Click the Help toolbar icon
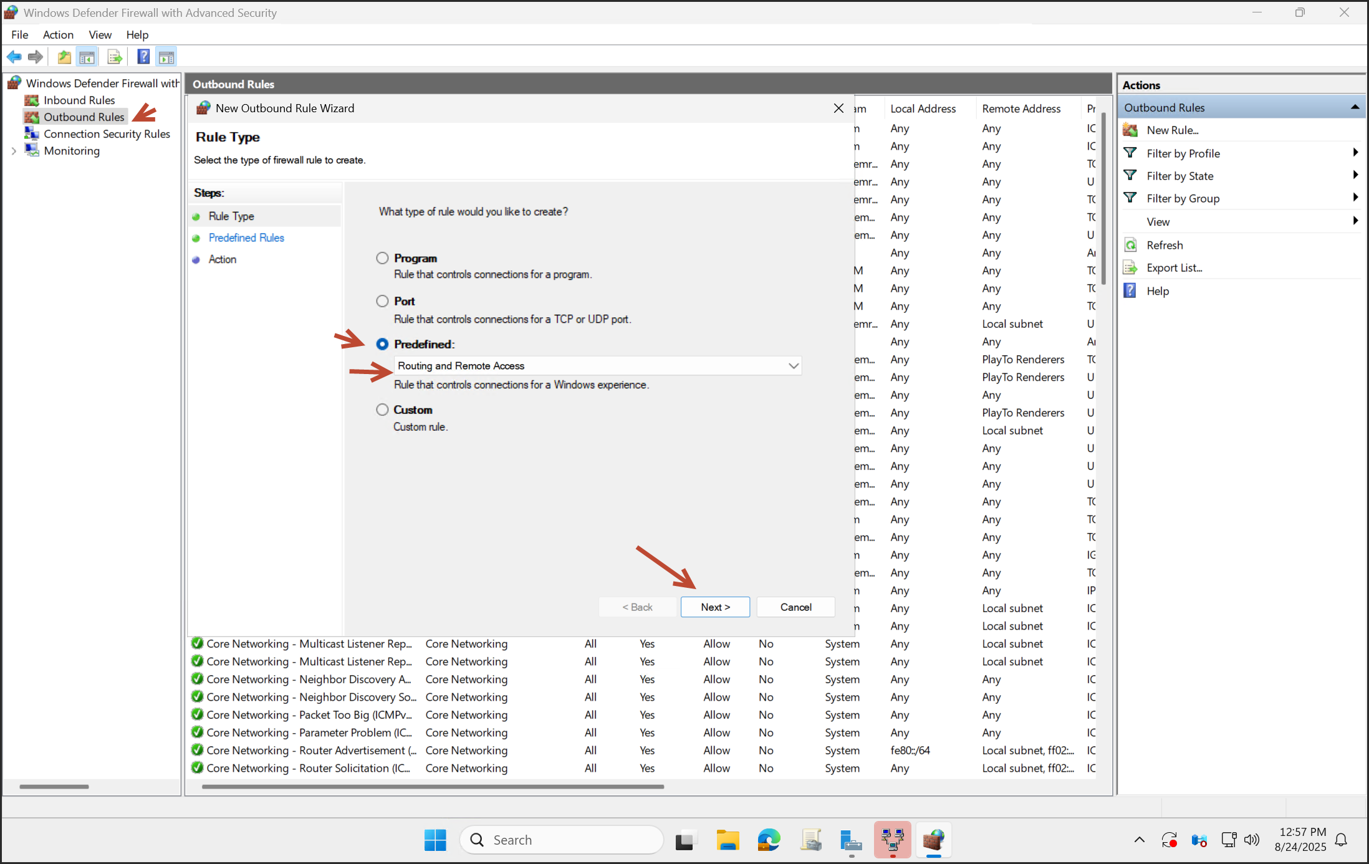Image resolution: width=1369 pixels, height=864 pixels. pyautogui.click(x=143, y=57)
